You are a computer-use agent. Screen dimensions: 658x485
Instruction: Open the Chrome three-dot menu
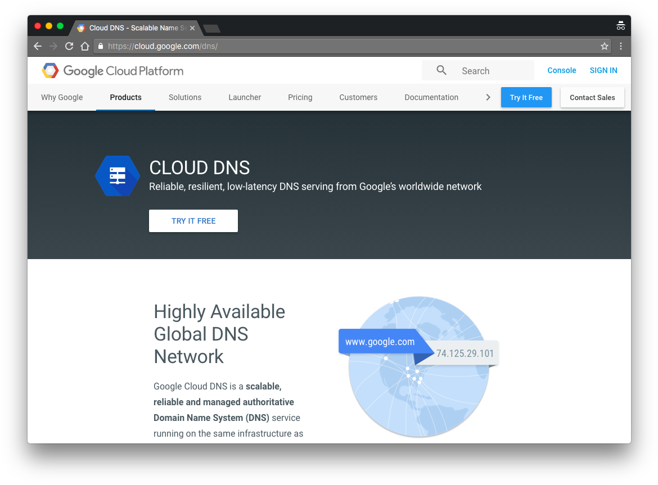tap(621, 47)
